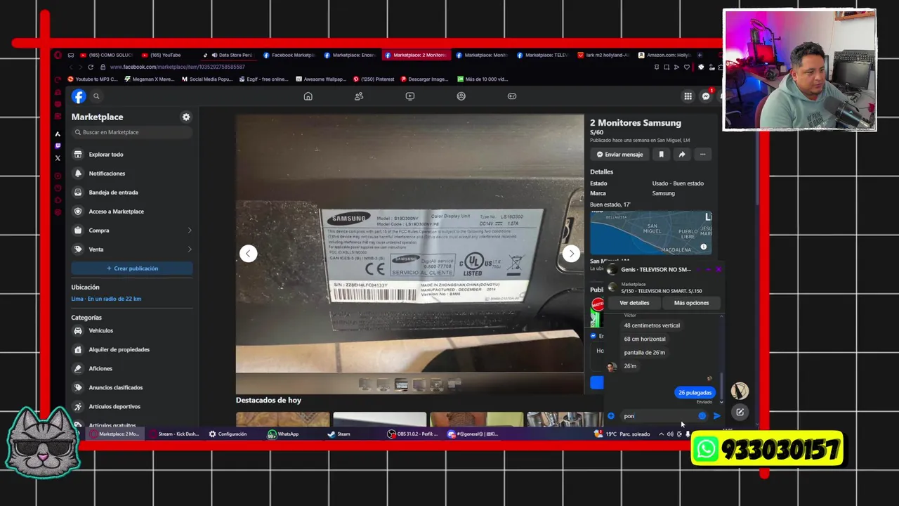Open WhatsApp from the taskbar

pos(283,434)
